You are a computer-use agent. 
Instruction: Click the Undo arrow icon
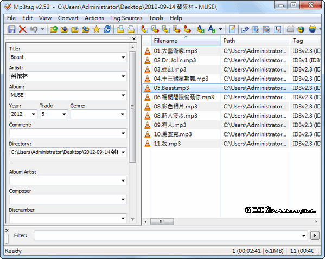pyautogui.click(x=34, y=29)
